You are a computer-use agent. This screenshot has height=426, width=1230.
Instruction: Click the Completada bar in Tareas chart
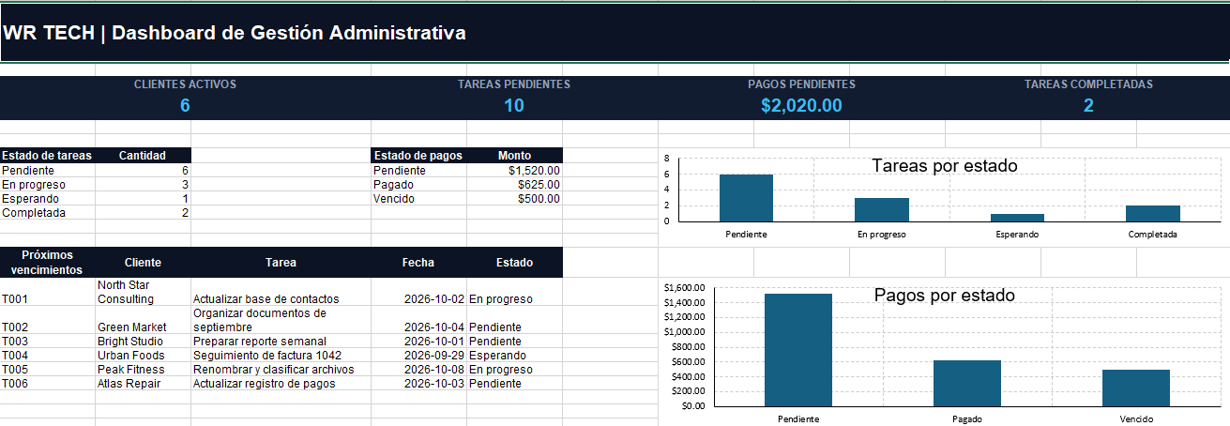coord(1153,213)
